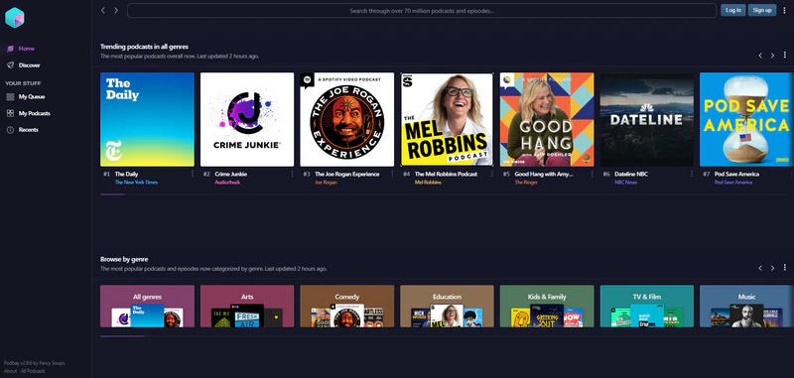This screenshot has height=378, width=794.
Task: Click the Sign up button
Action: [x=762, y=10]
